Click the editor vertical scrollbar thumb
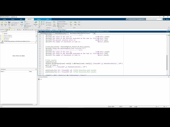This screenshot has height=127, width=170. [x=167, y=62]
